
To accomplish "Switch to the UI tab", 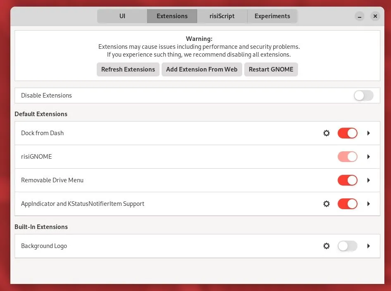I will [122, 16].
